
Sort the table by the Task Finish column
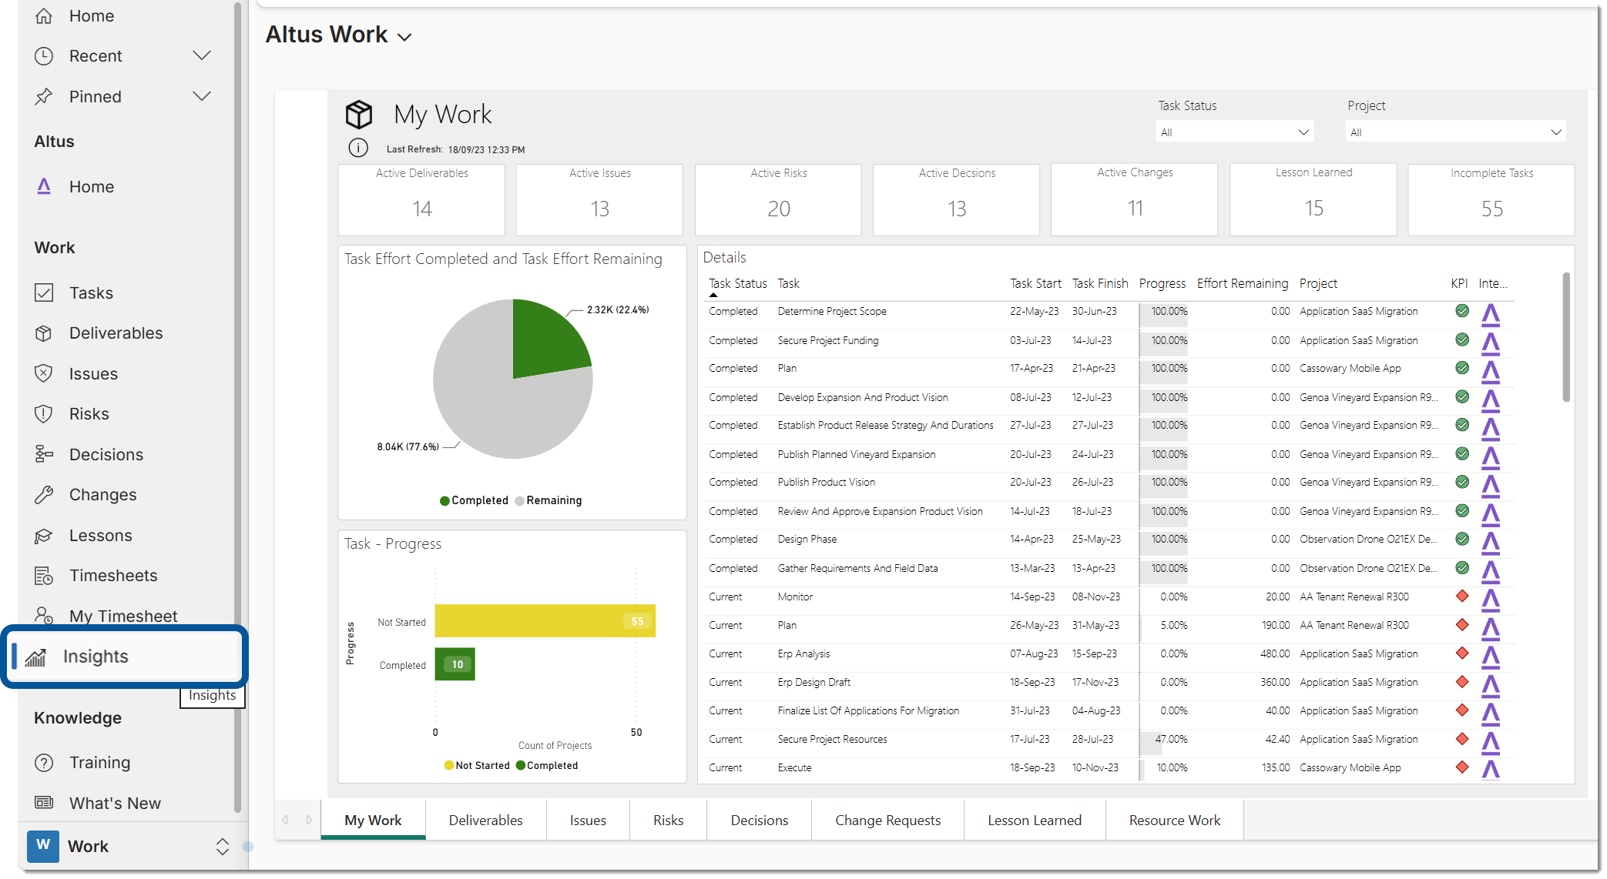coord(1099,284)
